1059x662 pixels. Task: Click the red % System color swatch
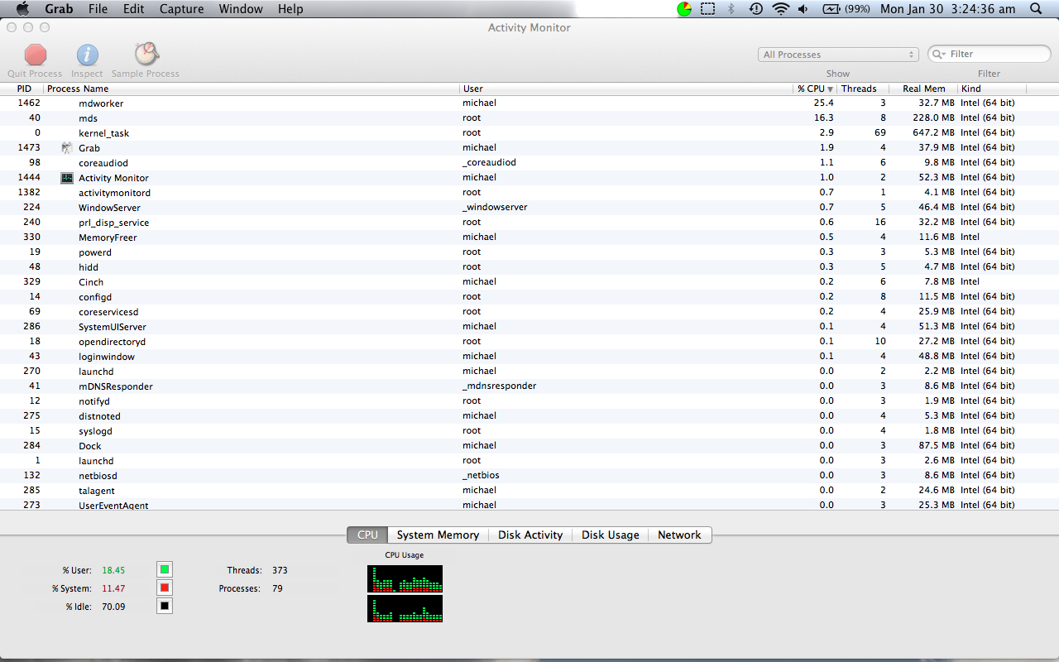coord(165,588)
